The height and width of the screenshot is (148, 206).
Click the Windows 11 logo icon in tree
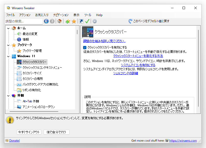click(14, 56)
